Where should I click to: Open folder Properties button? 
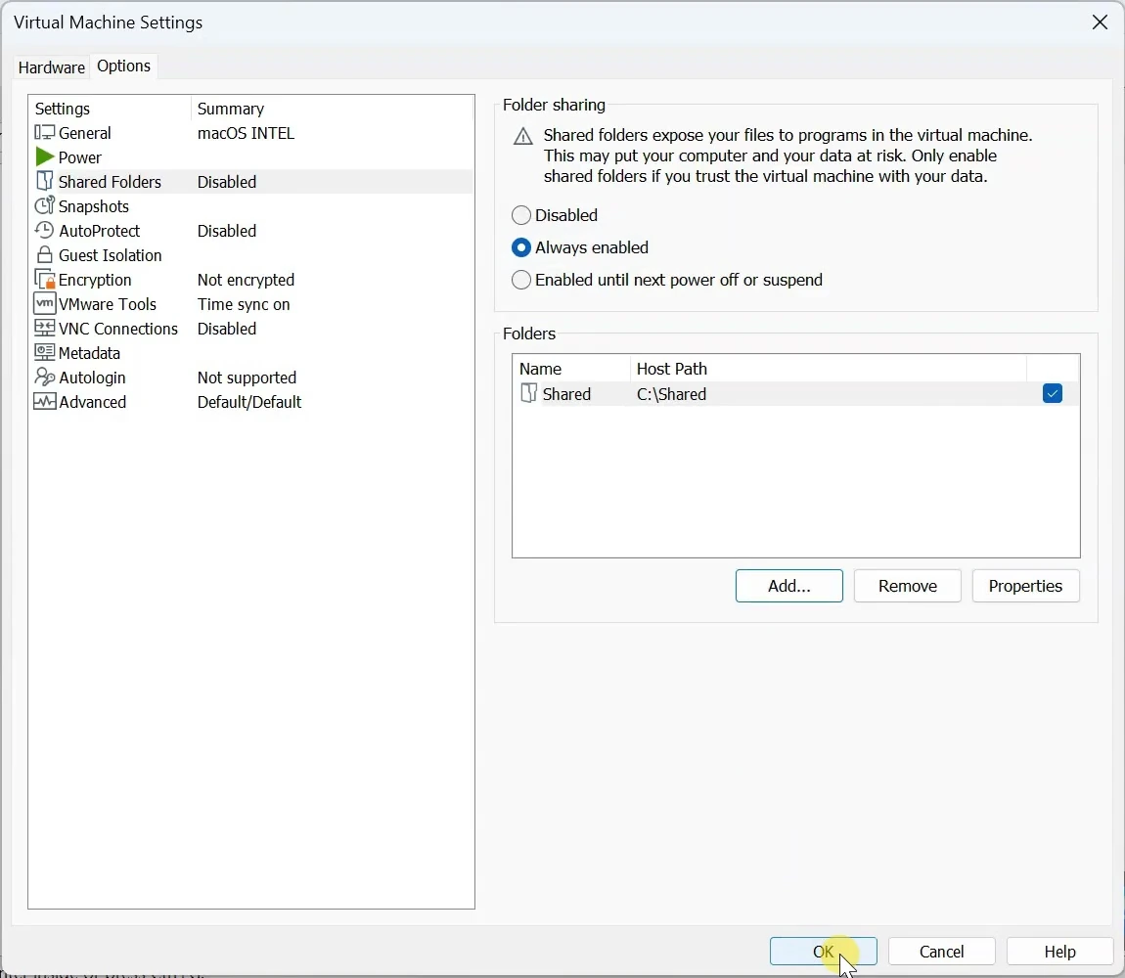pyautogui.click(x=1025, y=586)
